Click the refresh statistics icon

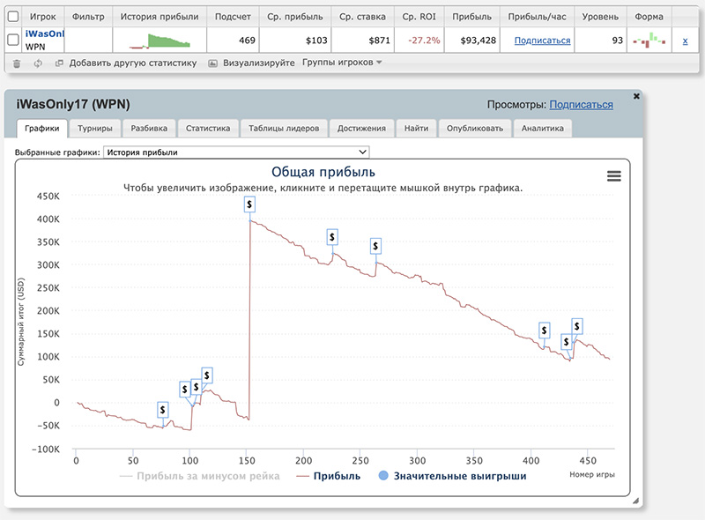[38, 63]
